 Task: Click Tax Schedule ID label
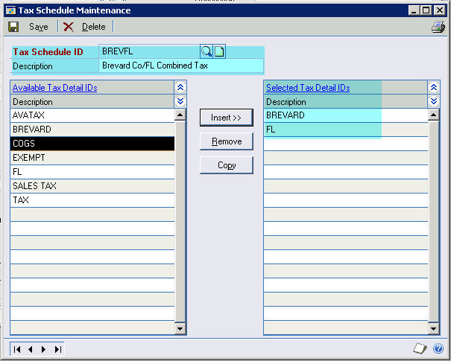point(48,52)
